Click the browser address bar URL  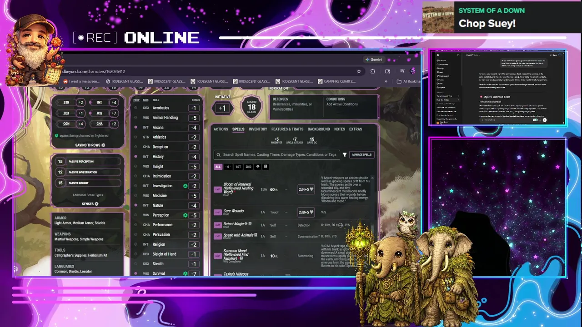(x=93, y=71)
